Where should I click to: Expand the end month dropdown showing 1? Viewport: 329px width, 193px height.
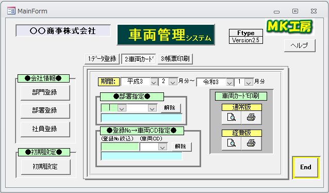(249, 82)
